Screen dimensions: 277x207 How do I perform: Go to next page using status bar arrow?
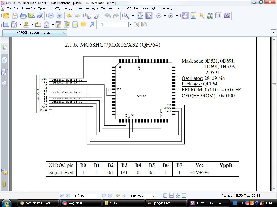[x=104, y=196]
